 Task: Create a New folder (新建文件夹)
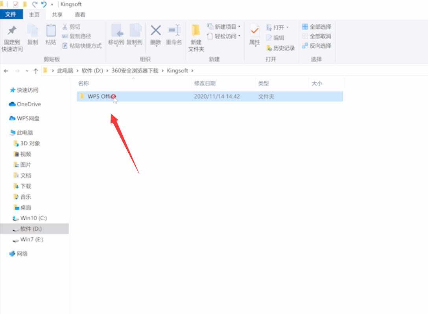point(196,38)
